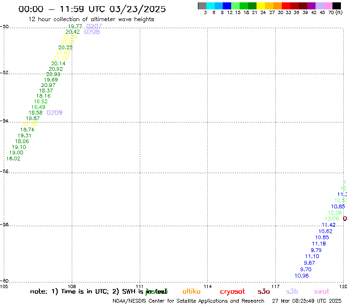Click the NOAA/NESDIS Center credit line
This screenshot has height=305, width=347.
point(189,301)
